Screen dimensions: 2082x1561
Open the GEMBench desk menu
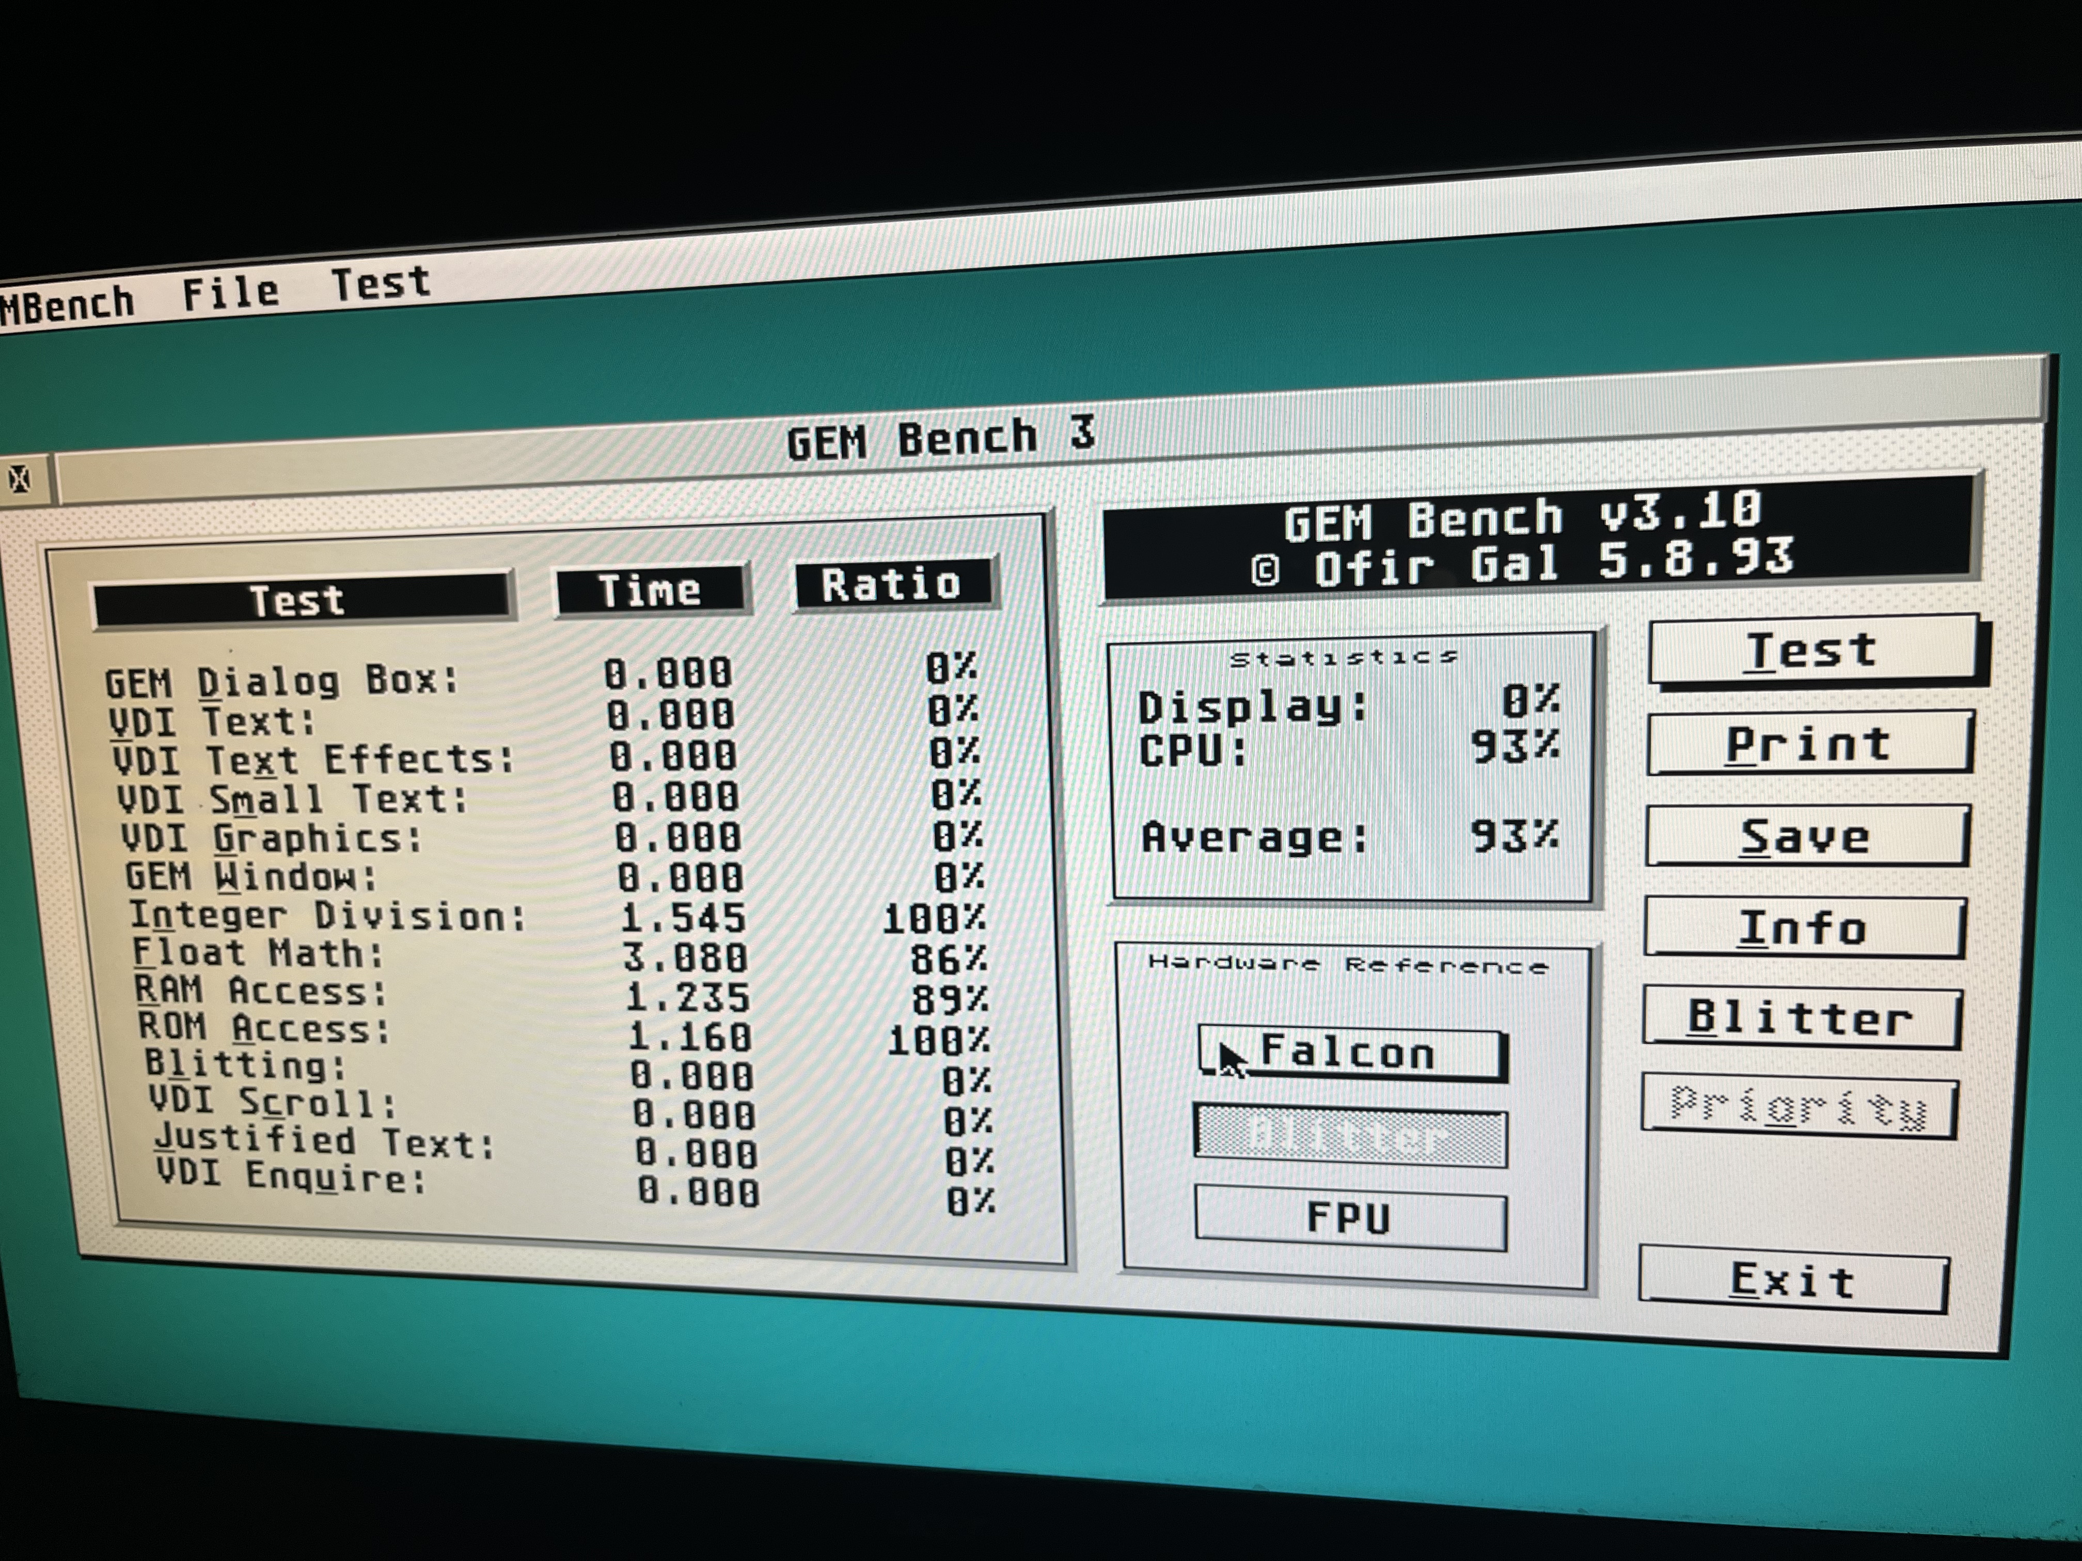click(66, 304)
